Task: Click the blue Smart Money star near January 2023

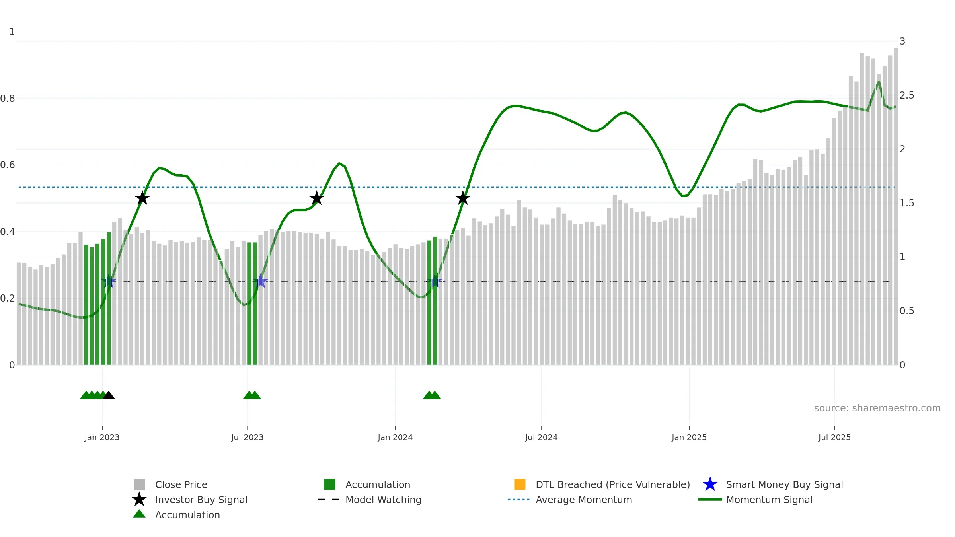Action: [109, 281]
